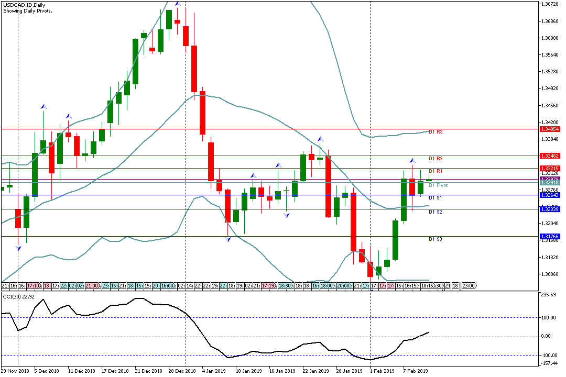Image resolution: width=566 pixels, height=377 pixels.
Task: Click the down fractal arrow below early January low
Action: click(228, 239)
